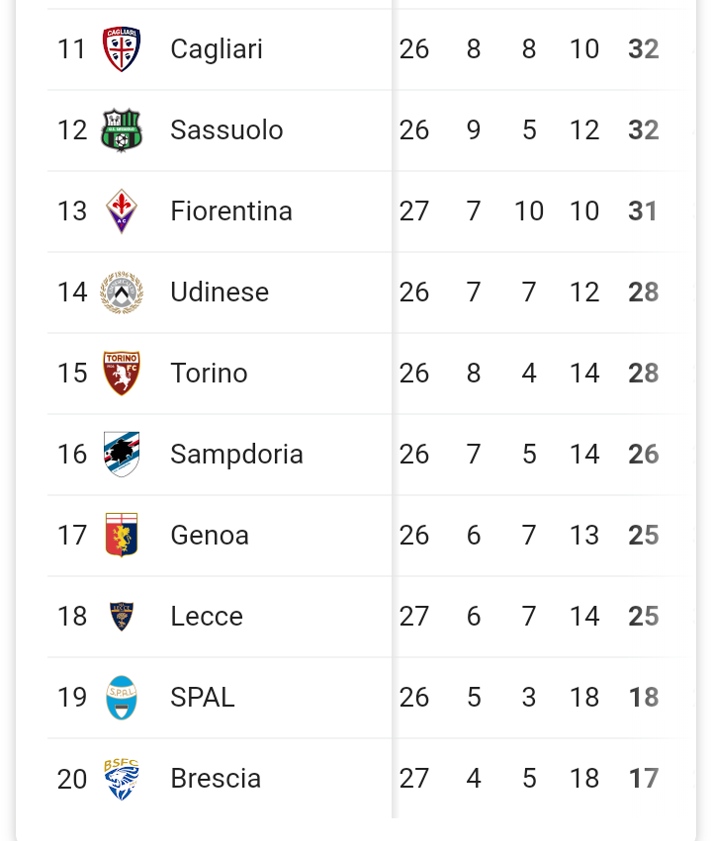Open the Sassuolo team name link
The image size is (712, 841).
coord(226,129)
